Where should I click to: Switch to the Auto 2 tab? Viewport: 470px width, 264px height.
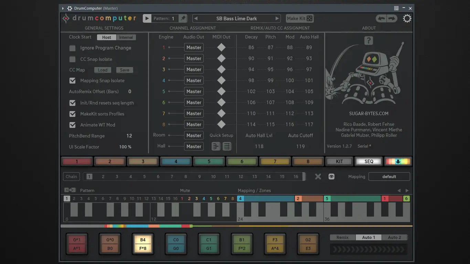click(x=394, y=238)
